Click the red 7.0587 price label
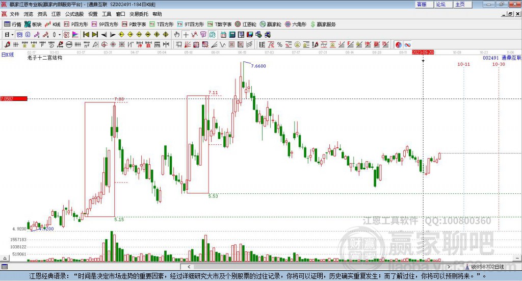The height and width of the screenshot is (281, 522). coord(14,98)
